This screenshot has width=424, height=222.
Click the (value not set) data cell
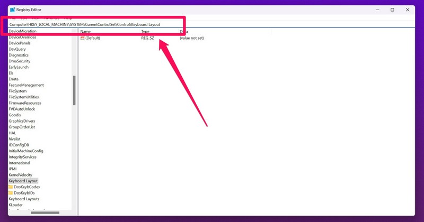point(192,38)
